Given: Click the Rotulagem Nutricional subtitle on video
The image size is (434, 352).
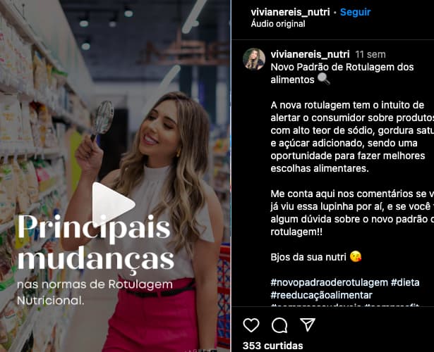Looking at the screenshot, I should [x=95, y=292].
